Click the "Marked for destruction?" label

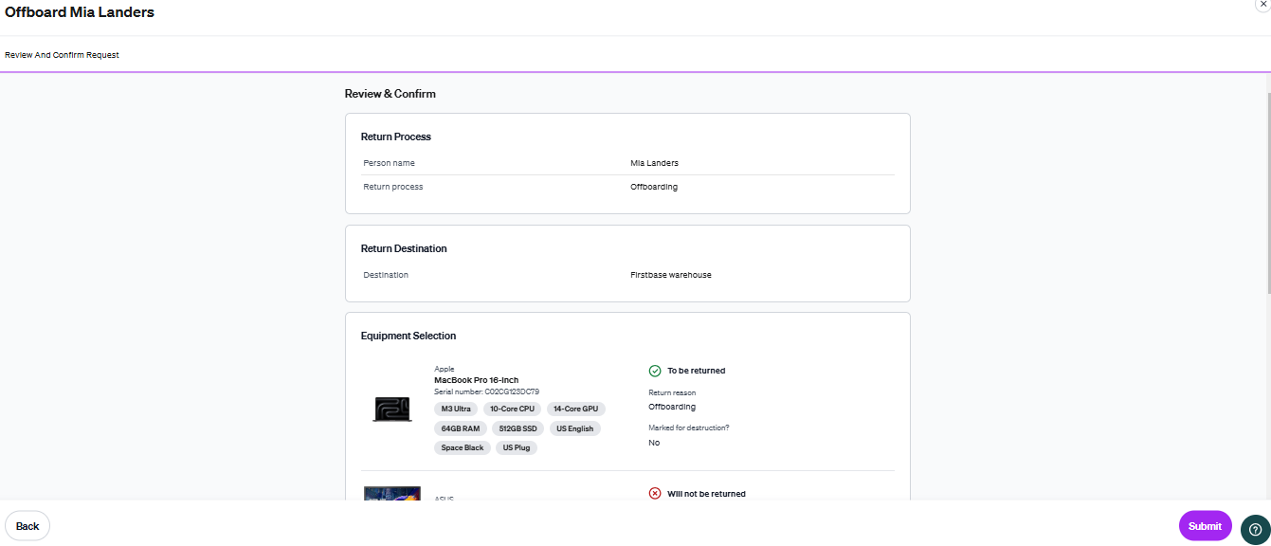coord(689,428)
